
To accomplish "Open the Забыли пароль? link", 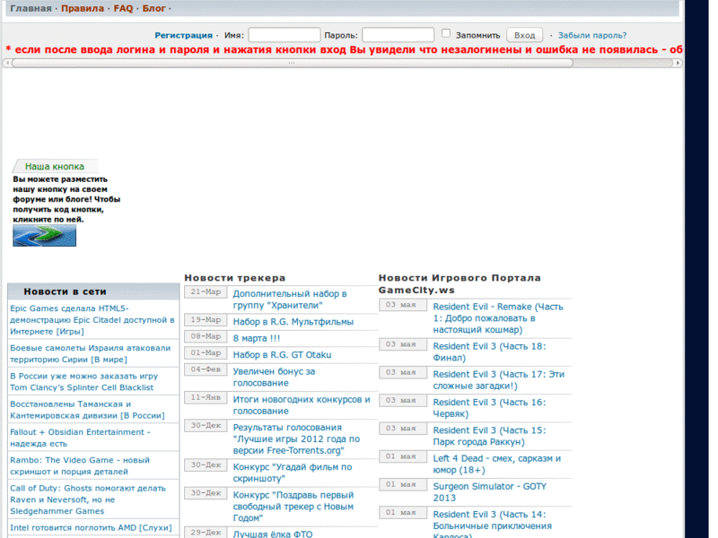I will (x=592, y=35).
